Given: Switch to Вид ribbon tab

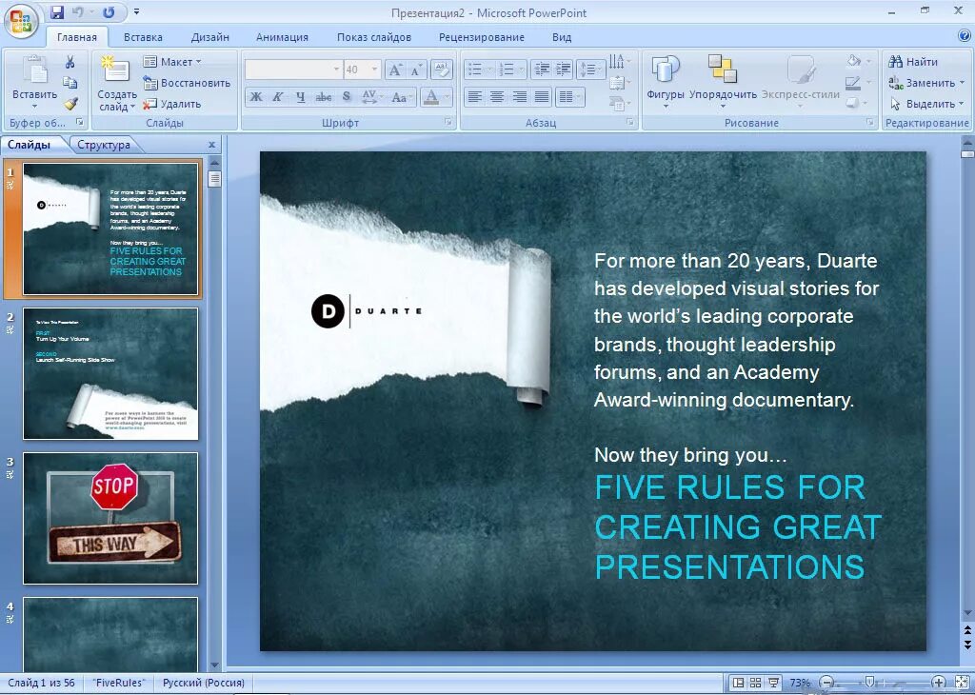Looking at the screenshot, I should click(562, 37).
